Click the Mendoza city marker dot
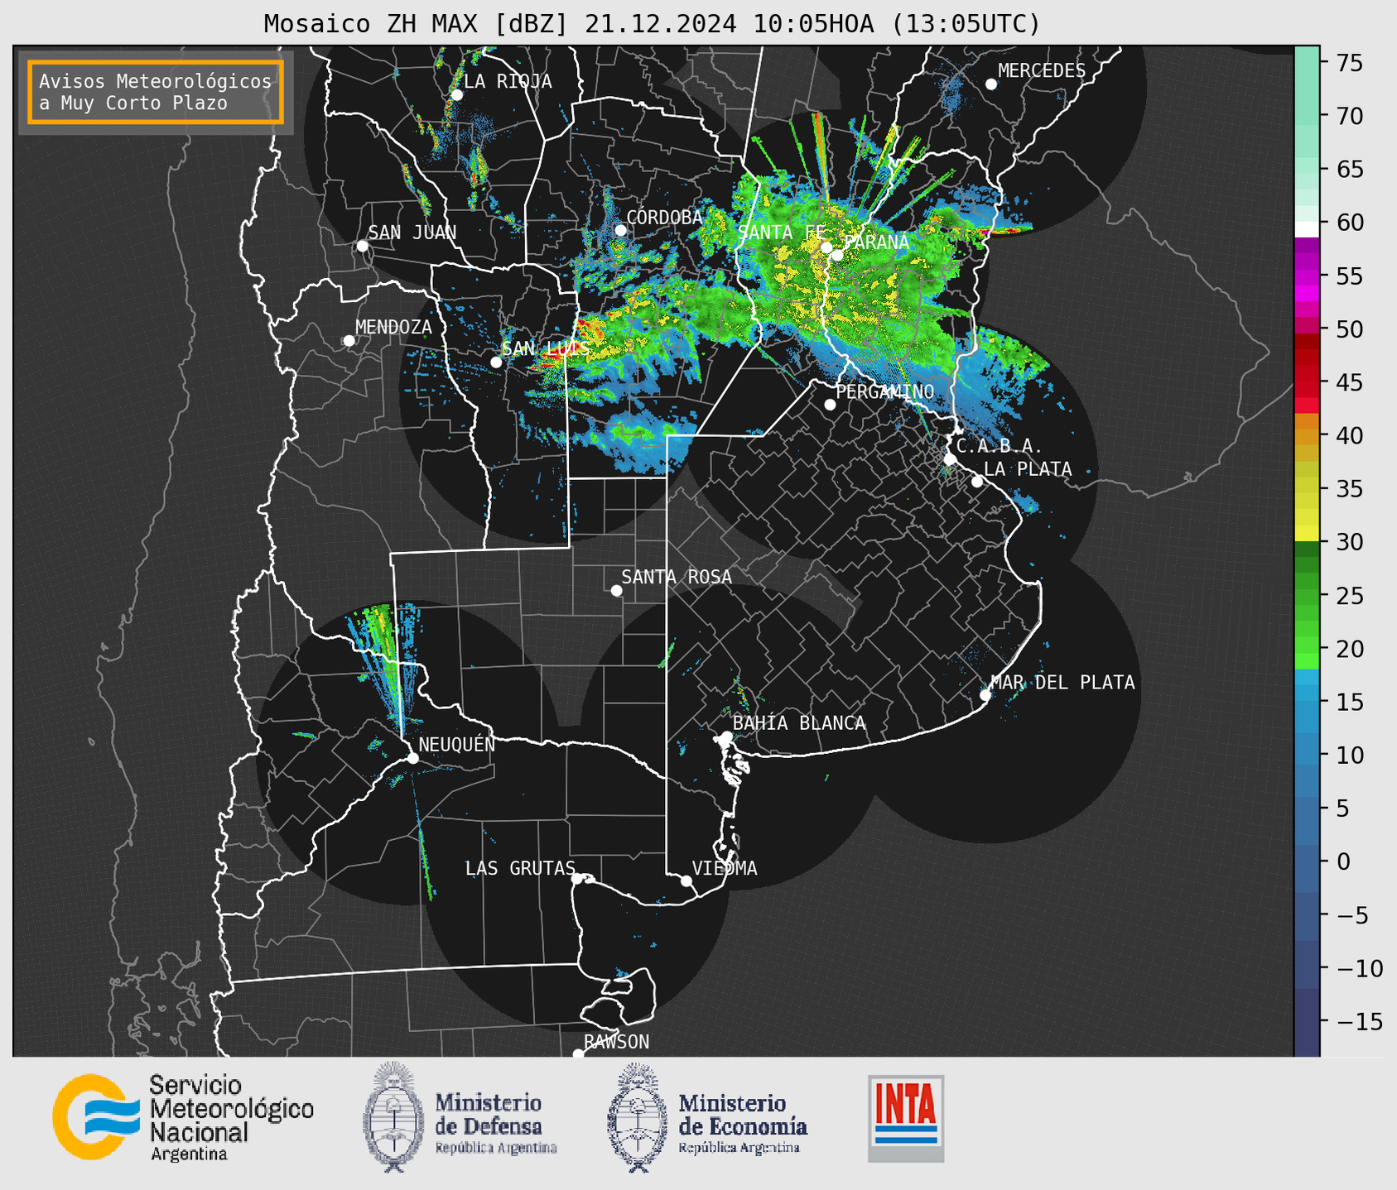The image size is (1397, 1190). tap(349, 341)
